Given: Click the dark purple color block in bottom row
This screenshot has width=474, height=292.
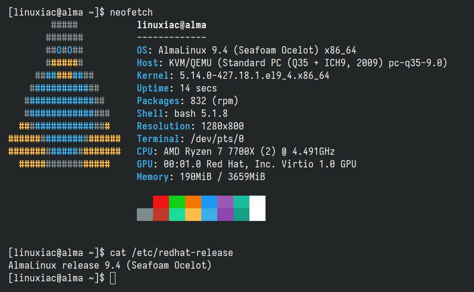Looking at the screenshot, I should [x=225, y=215].
